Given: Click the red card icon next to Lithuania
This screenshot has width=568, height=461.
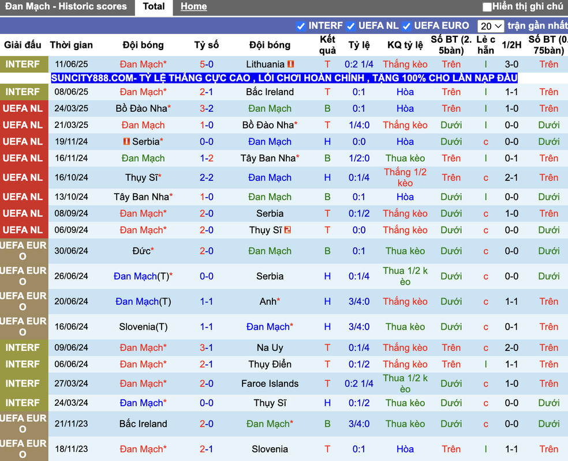Looking at the screenshot, I should (x=290, y=64).
